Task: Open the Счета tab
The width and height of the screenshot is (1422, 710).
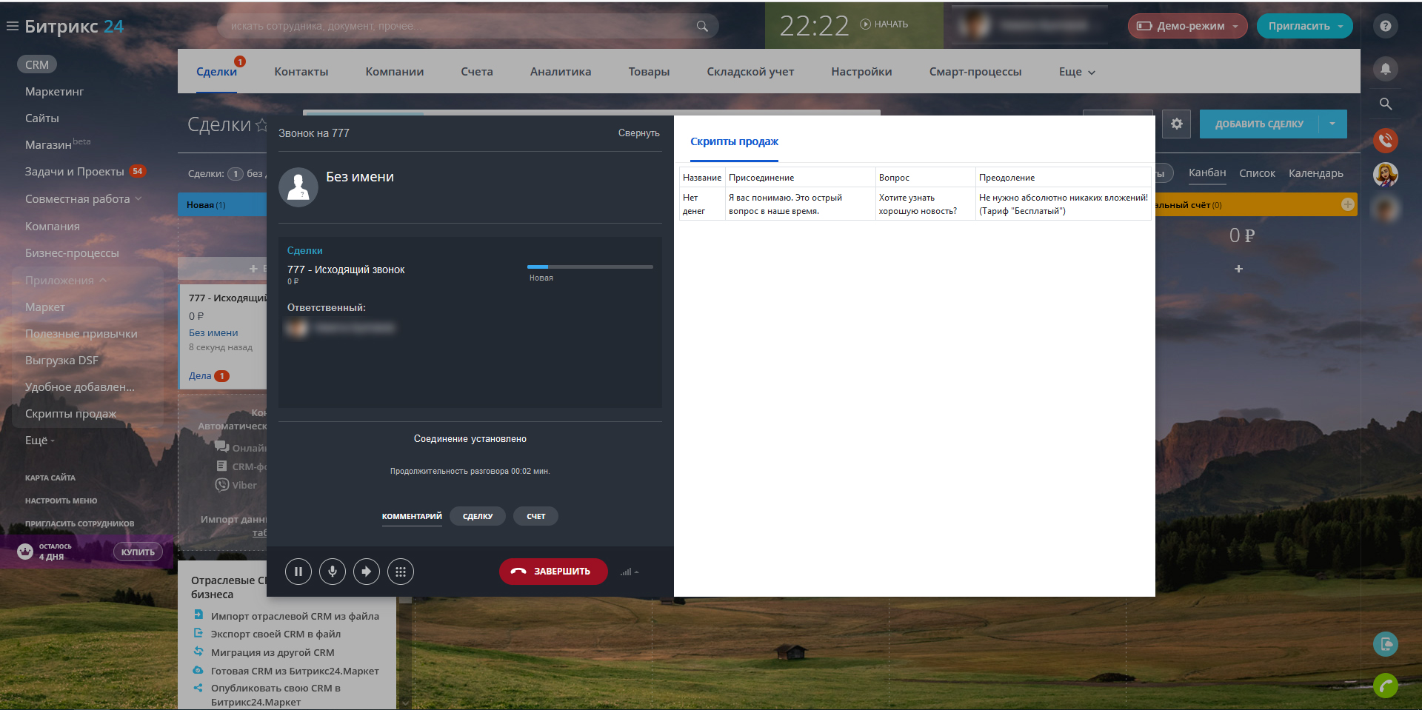Action: point(477,72)
